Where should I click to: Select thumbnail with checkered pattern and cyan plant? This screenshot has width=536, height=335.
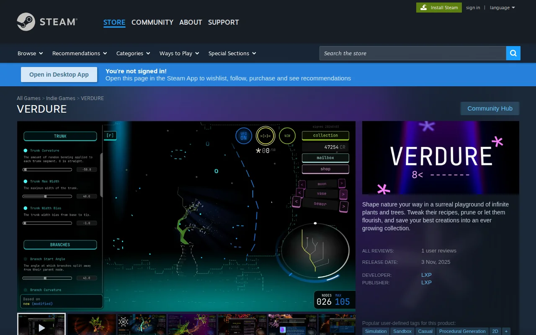142,325
